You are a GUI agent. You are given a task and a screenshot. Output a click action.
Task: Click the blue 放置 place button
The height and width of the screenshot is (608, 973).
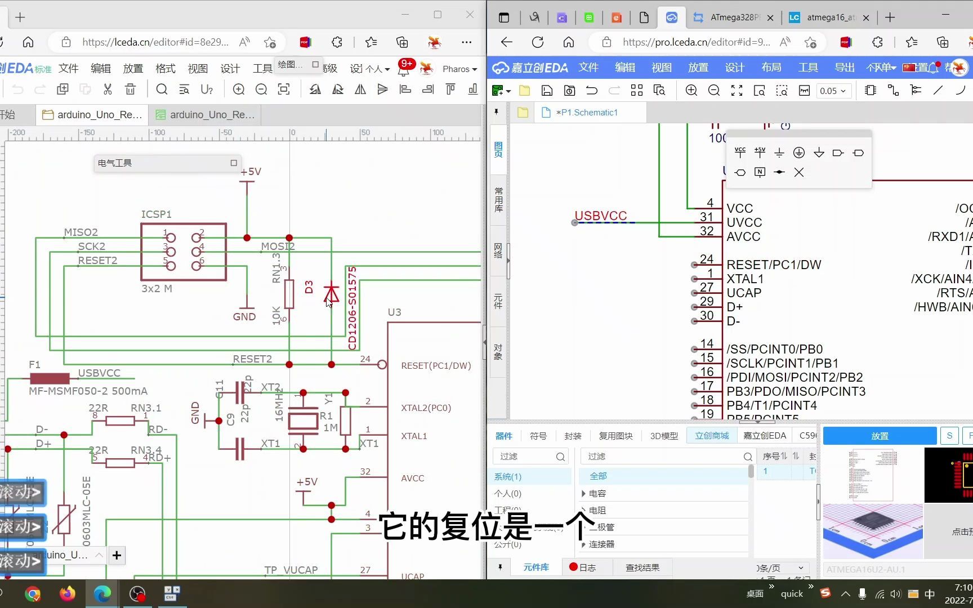(880, 436)
